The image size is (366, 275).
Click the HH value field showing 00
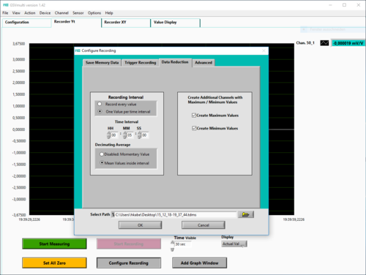(x=114, y=135)
